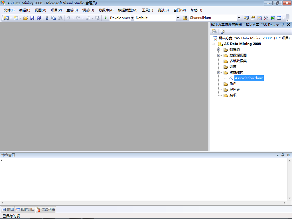Select the Association.dmm mining structure

[249, 78]
